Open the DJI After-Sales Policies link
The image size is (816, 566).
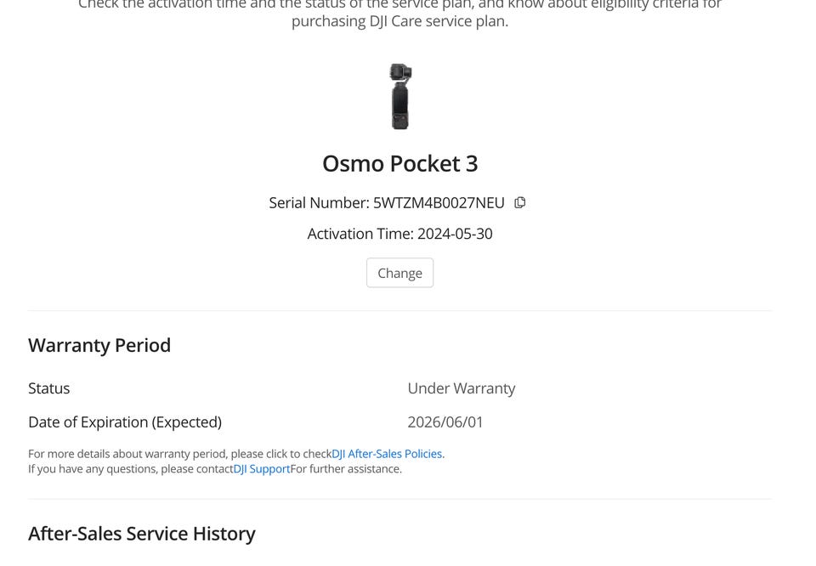(x=387, y=454)
